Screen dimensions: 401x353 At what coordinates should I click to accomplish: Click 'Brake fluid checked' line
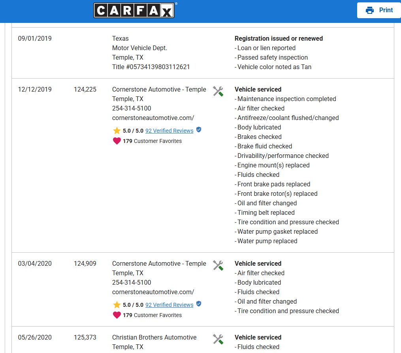(x=264, y=146)
